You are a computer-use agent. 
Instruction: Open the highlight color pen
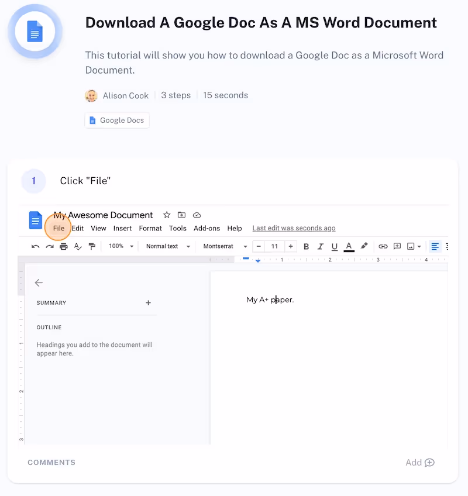tap(364, 246)
